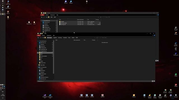Select RR_Plugin.addin file in rear window
Image resolution: width=179 pixels, height=100 pixels.
coord(80,23)
